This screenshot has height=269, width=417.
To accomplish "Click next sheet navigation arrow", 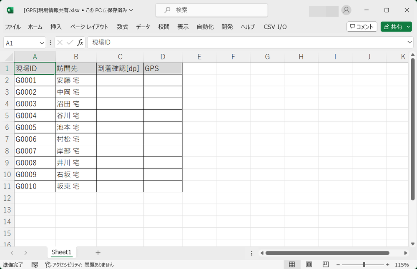I will [25, 253].
